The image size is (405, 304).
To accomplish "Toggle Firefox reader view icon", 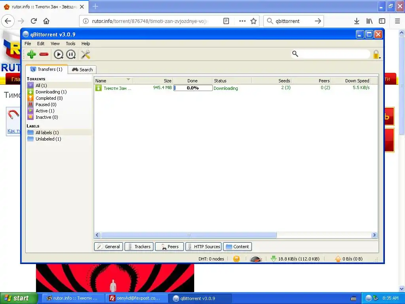I will 226,21.
